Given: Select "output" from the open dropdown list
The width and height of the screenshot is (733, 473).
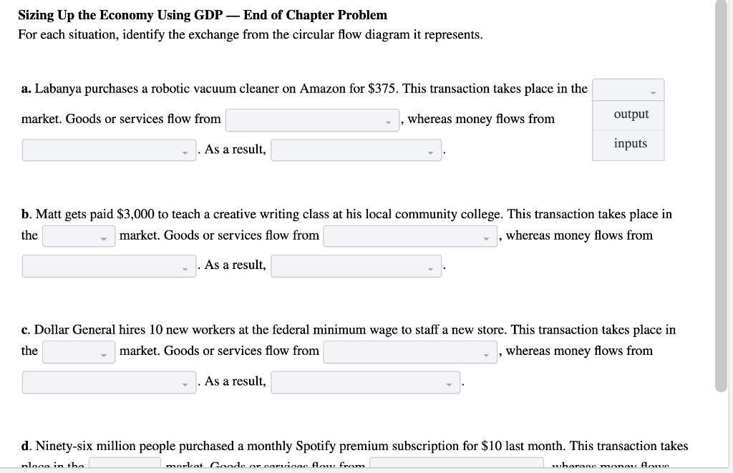Looking at the screenshot, I should [628, 114].
